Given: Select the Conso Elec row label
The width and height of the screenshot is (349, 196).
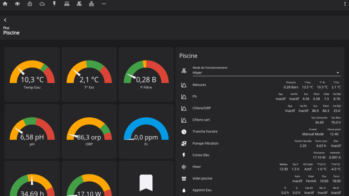Looking at the screenshot, I should (201, 155).
